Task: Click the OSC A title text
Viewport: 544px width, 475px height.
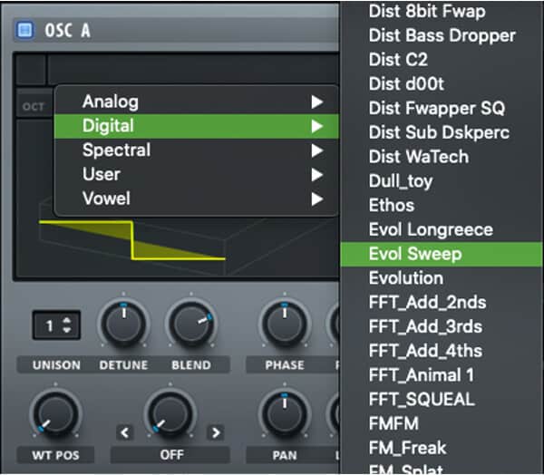Action: 68,31
